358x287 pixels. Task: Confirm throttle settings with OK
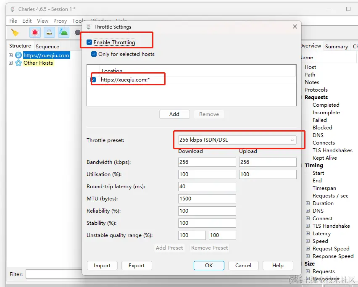coord(209,266)
